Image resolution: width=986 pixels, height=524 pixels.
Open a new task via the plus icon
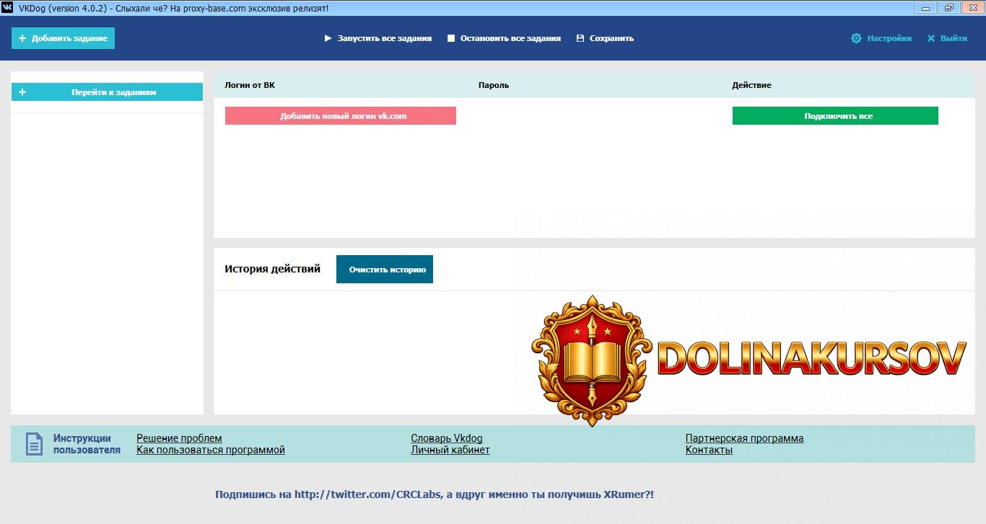click(22, 37)
